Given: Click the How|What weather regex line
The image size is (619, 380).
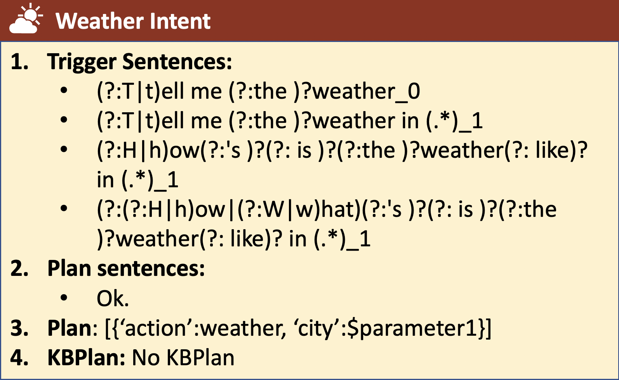Looking at the screenshot, I should tap(327, 209).
